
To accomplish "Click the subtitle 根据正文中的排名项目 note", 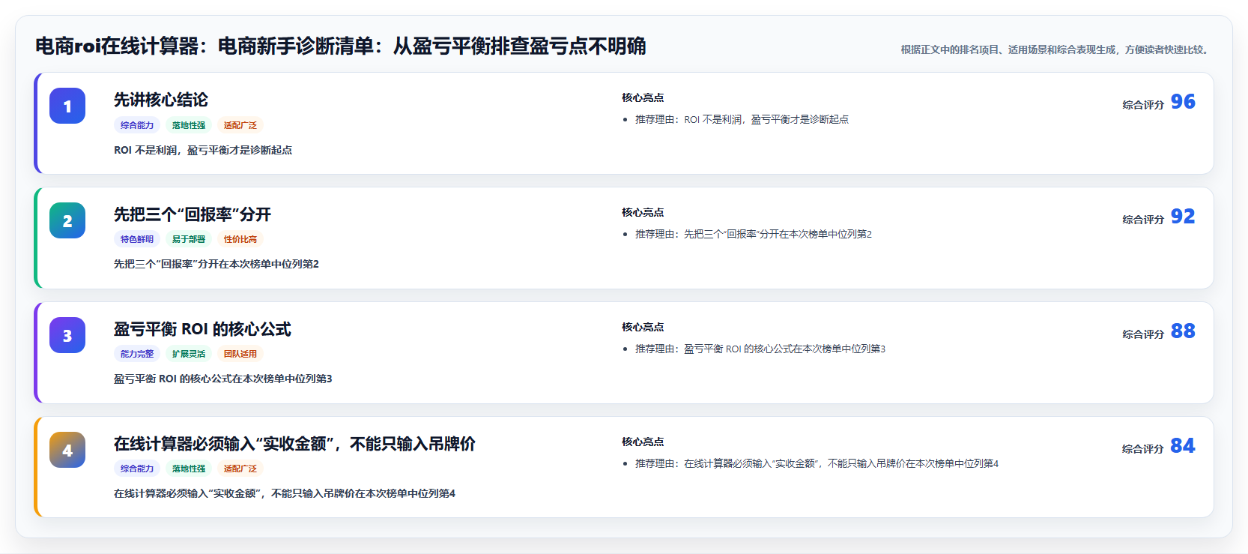I will click(1056, 49).
